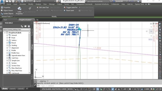The width and height of the screenshot is (162, 91).
Task: Open the Civil 3D workspace dropdown
Action: pyautogui.click(x=45, y=1)
